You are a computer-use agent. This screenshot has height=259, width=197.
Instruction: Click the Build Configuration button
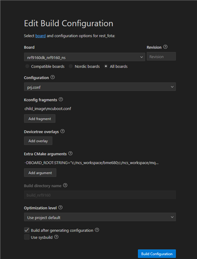tap(157, 254)
